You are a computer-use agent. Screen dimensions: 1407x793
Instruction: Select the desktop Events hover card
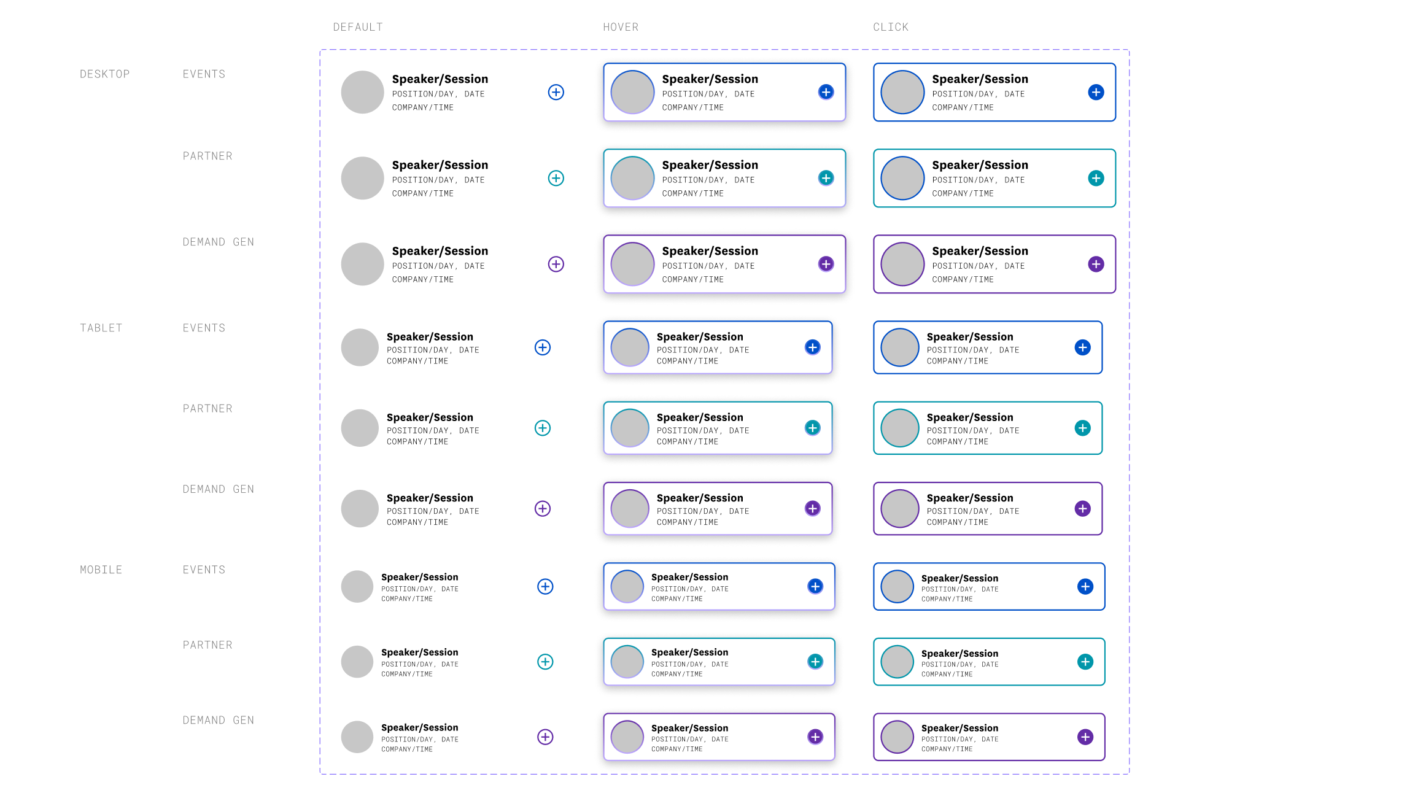[724, 92]
